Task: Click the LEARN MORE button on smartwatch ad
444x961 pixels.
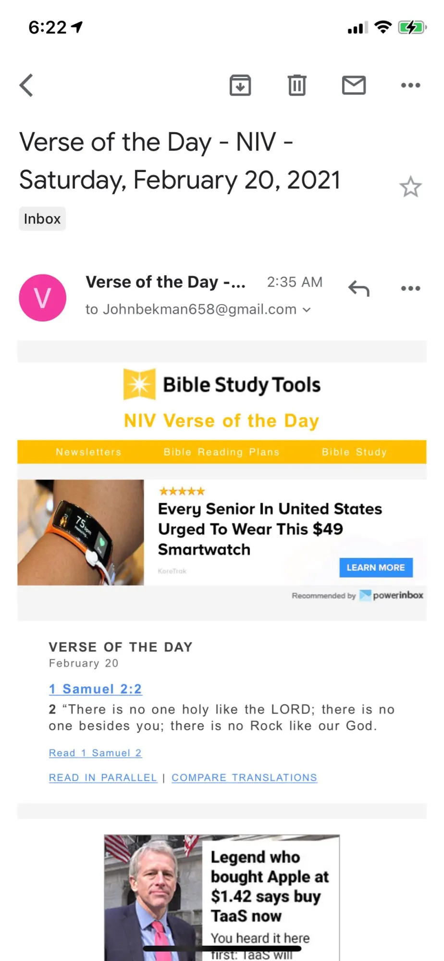Action: (376, 567)
